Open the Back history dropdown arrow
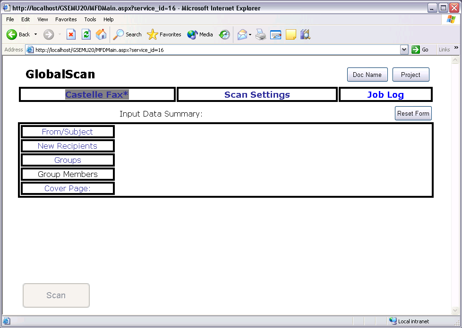Viewport: 462px width, 328px height. pos(35,34)
